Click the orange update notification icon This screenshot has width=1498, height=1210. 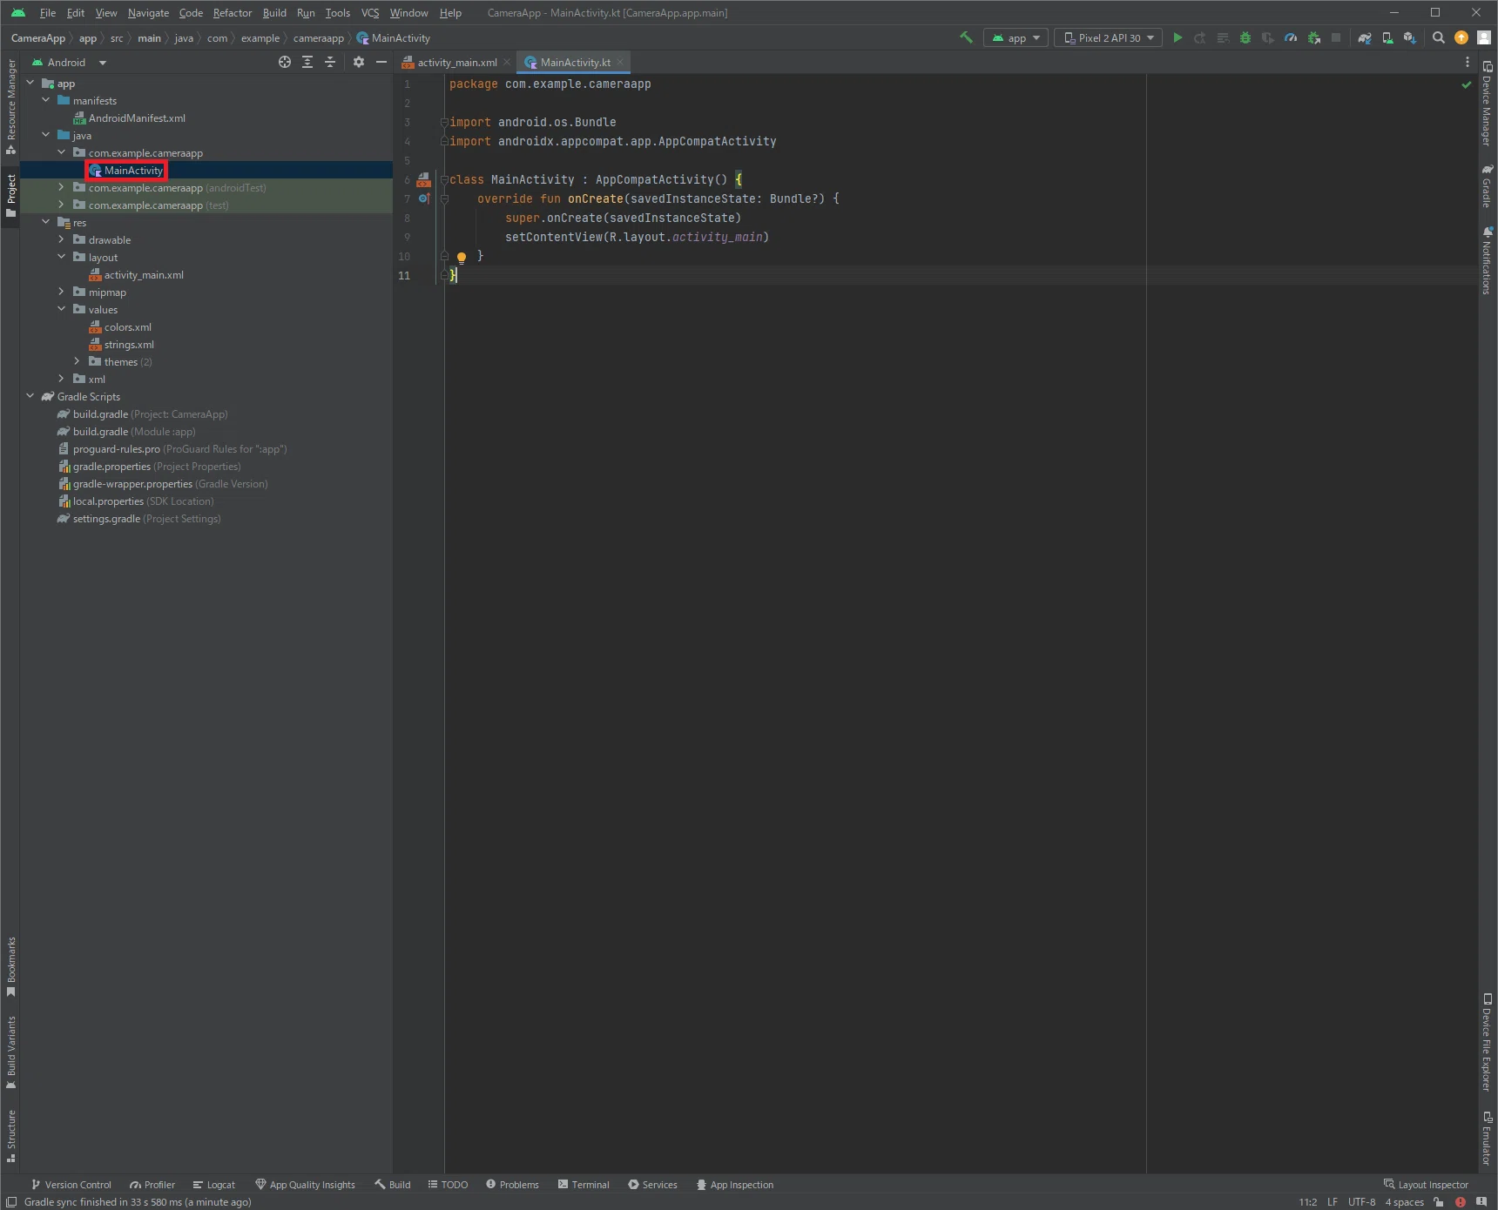point(1461,37)
